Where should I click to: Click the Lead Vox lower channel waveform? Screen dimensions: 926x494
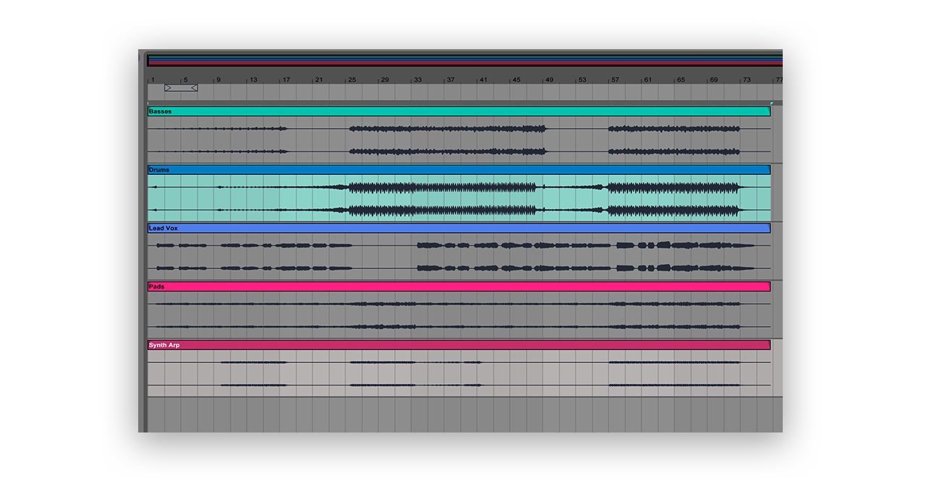[459, 268]
